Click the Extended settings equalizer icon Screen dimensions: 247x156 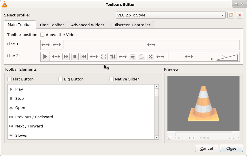coord(113,57)
